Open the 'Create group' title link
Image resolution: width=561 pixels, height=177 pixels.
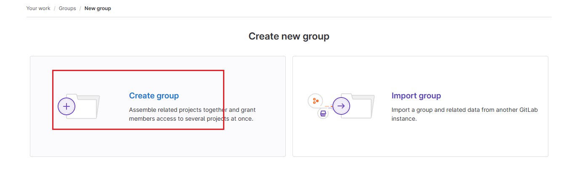(154, 96)
